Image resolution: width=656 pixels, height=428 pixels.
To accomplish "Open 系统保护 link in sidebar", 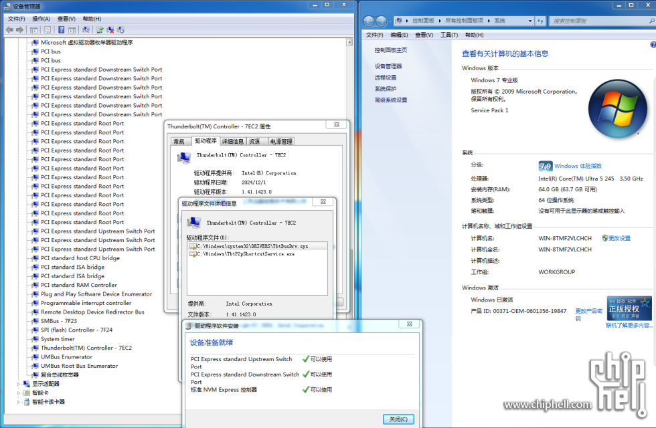I will pyautogui.click(x=386, y=88).
